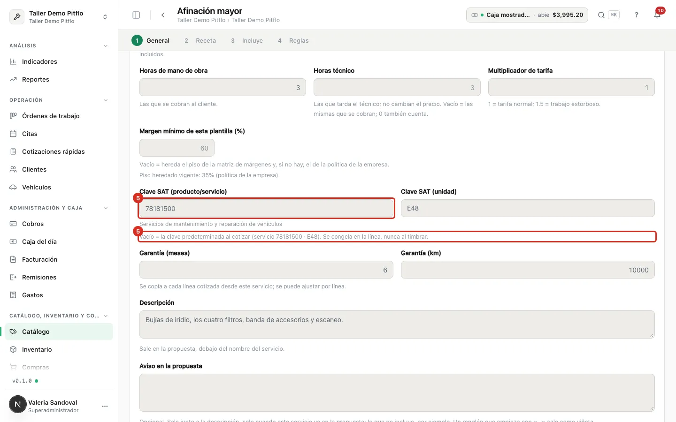Collapse the ANÁLISIS section

106,46
